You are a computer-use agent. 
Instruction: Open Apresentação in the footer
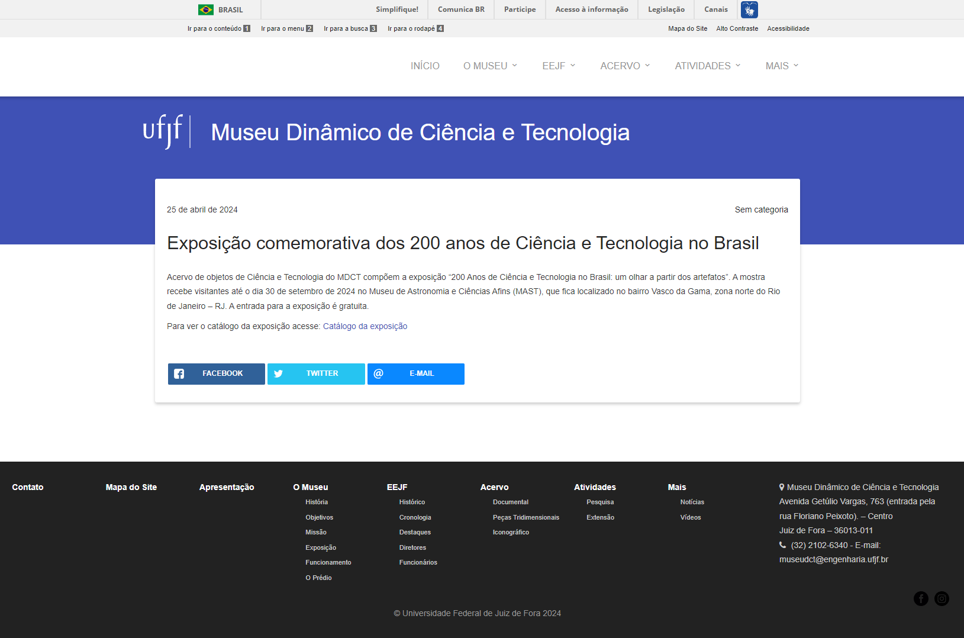(227, 487)
